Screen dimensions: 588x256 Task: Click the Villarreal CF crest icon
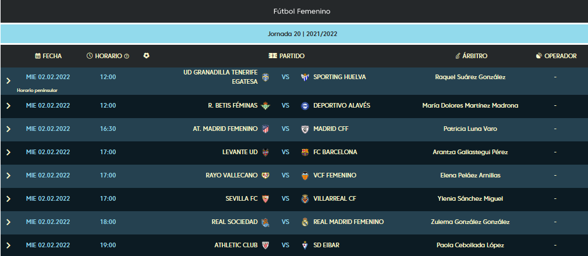pos(305,198)
